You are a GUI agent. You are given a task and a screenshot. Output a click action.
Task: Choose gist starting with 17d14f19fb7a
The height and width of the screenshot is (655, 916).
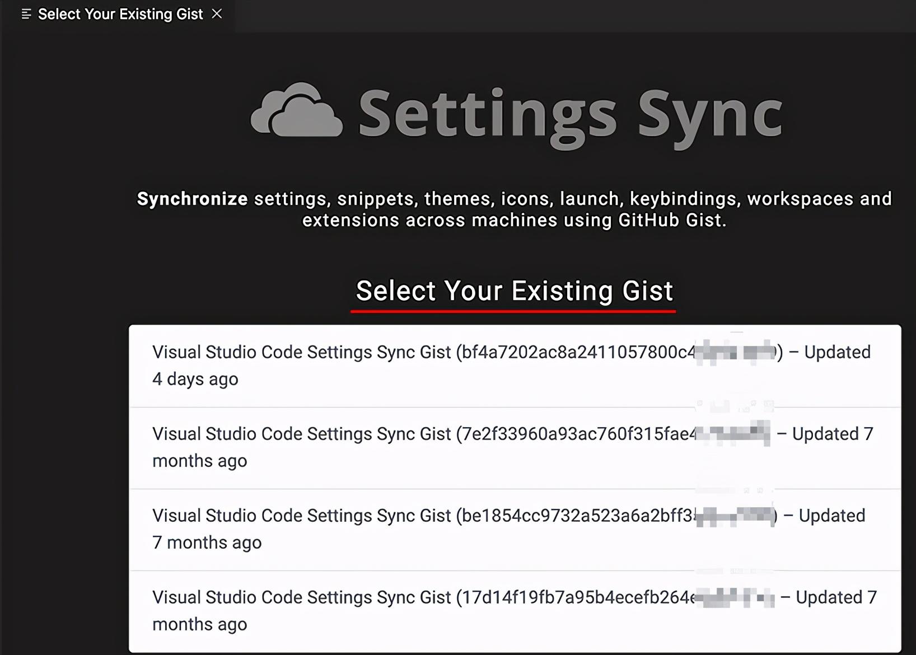point(515,611)
